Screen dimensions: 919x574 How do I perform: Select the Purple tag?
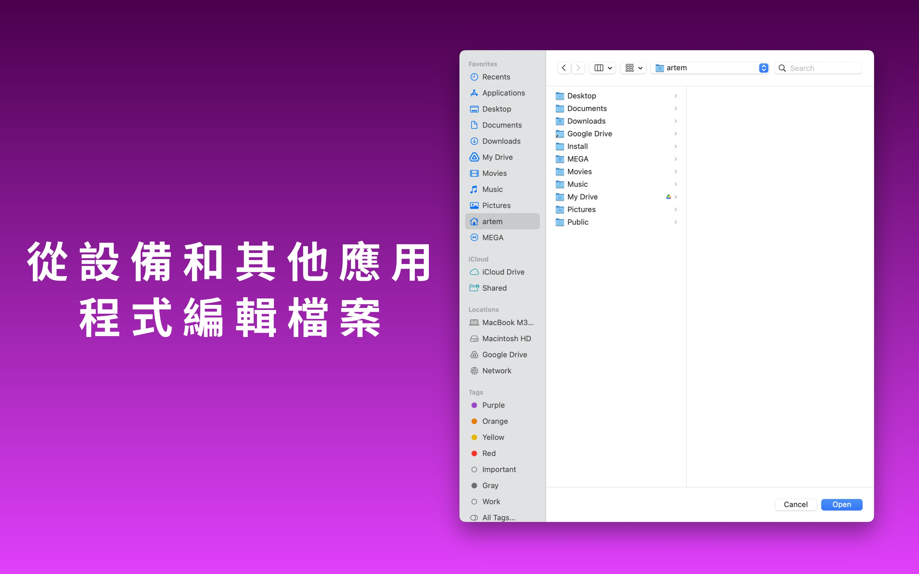coord(502,405)
